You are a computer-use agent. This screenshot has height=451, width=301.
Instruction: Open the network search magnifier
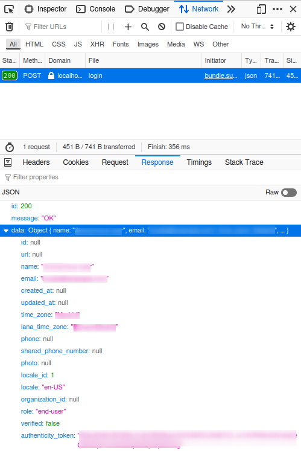tap(145, 27)
